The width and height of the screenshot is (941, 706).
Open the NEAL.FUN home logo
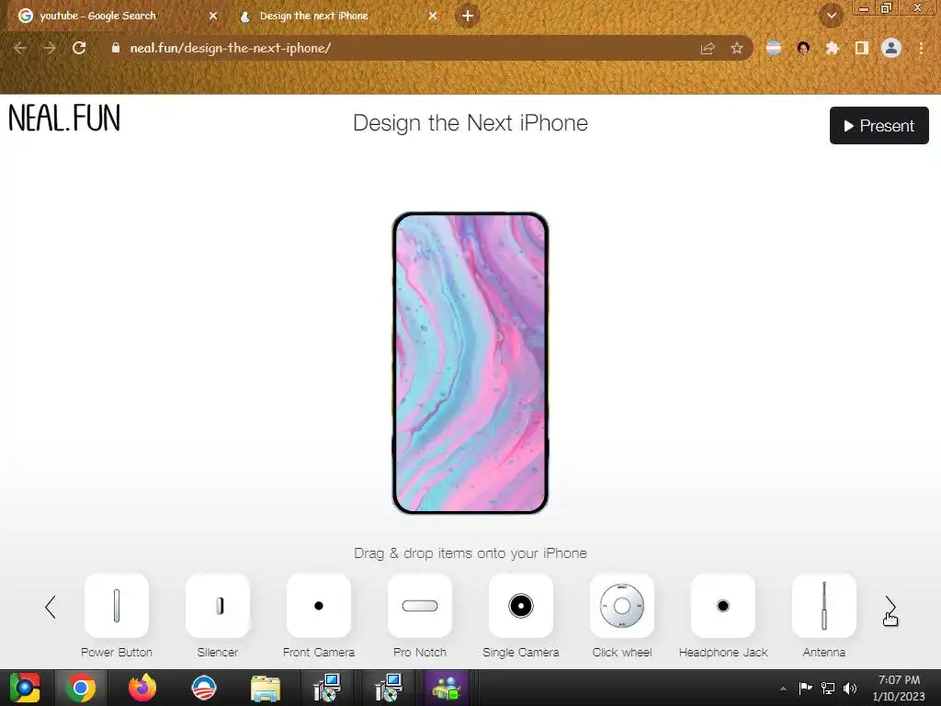point(64,118)
